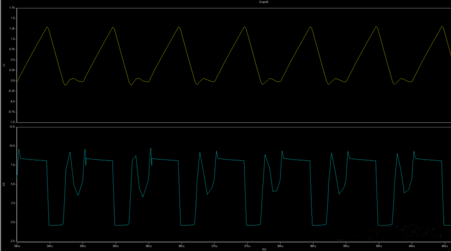Click the 340u tick on time axis
Viewport: 451px width, 251px height.
(17, 245)
